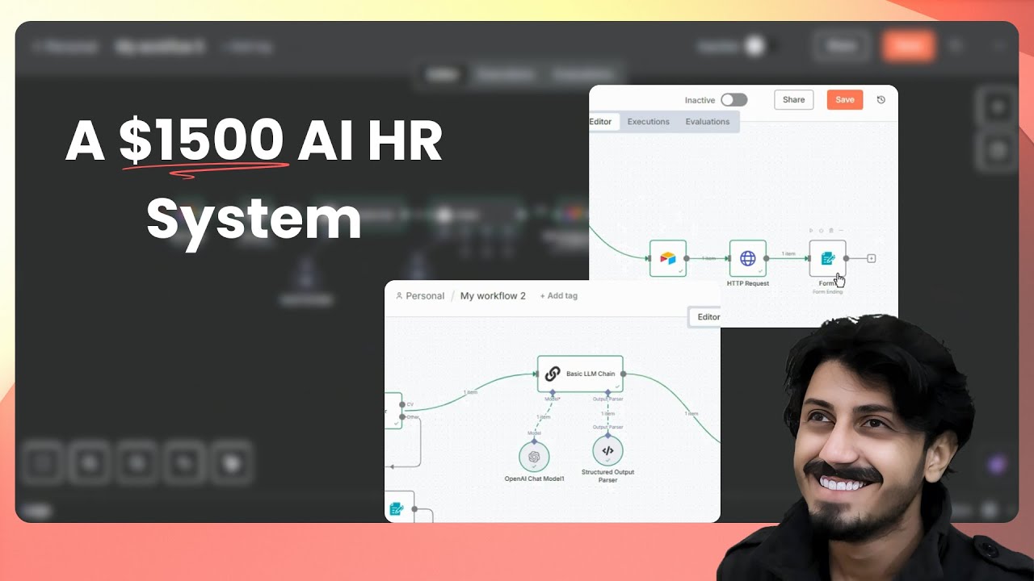Click the Share button
The height and width of the screenshot is (581, 1034).
coord(793,100)
